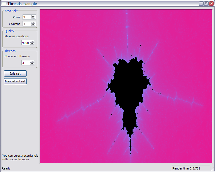Viewport: 215px width, 172px height.
Task: Focus the Columns input field
Action: coord(27,24)
